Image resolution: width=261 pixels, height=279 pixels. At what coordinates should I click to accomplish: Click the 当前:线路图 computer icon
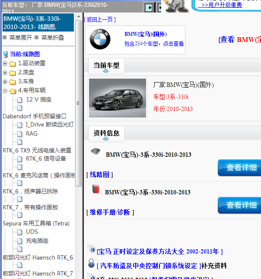[6, 54]
